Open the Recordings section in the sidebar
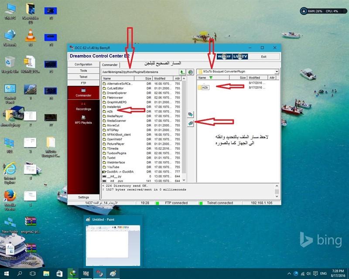 click(x=83, y=106)
